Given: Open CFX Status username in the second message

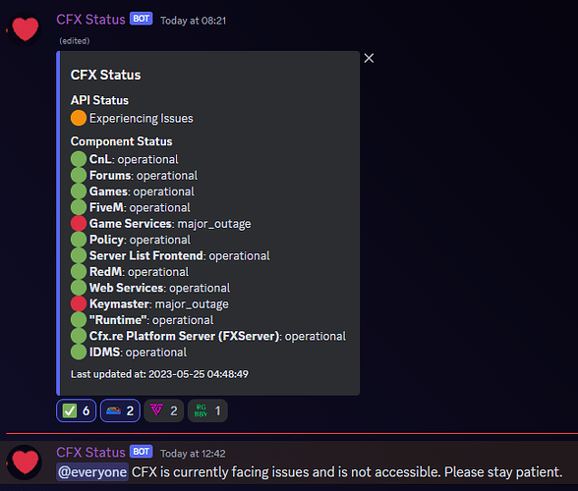Looking at the screenshot, I should (90, 453).
